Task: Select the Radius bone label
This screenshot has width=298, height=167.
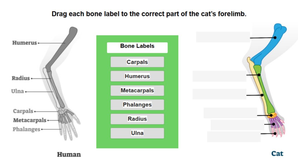Action: (137, 119)
